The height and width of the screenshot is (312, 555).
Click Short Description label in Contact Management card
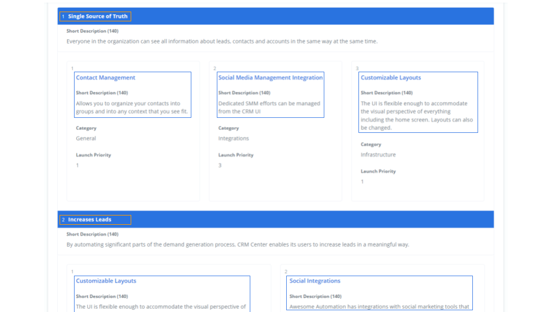pyautogui.click(x=102, y=92)
